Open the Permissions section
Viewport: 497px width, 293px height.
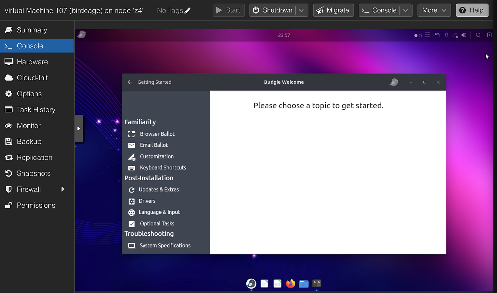coord(37,205)
